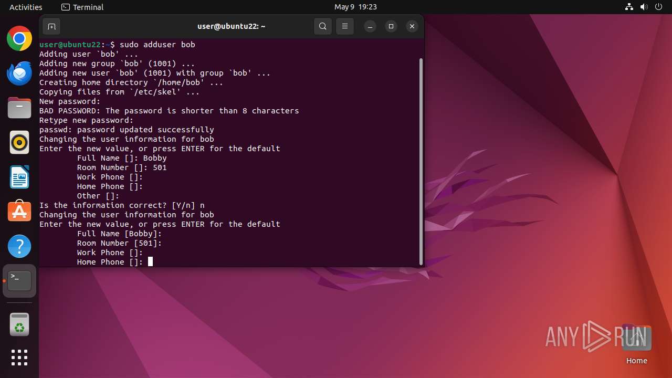The width and height of the screenshot is (672, 378).
Task: Click the 'BAD PASSWORD' warning line
Action: tap(169, 111)
